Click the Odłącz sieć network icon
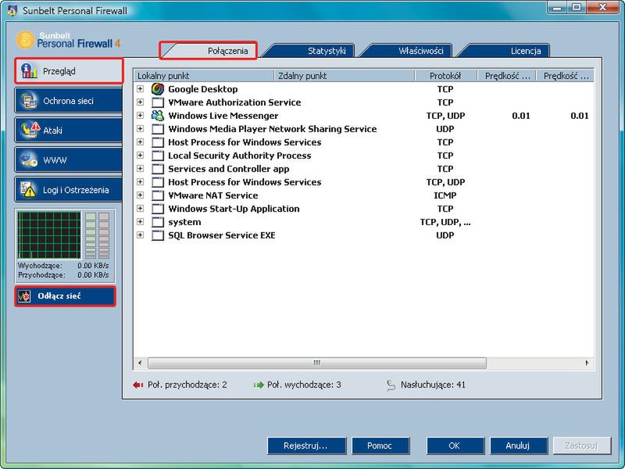 pyautogui.click(x=24, y=296)
